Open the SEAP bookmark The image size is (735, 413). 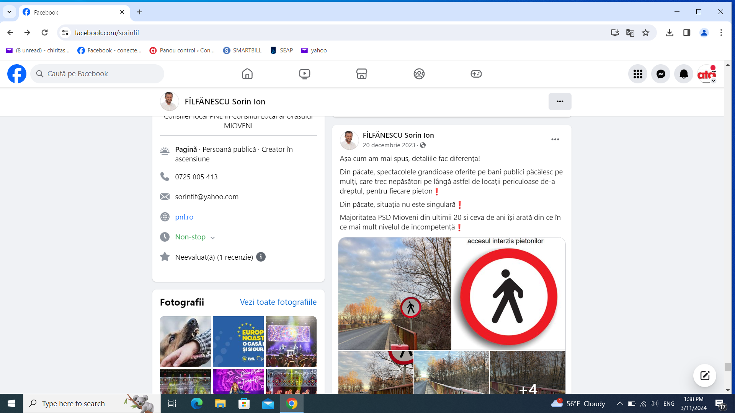[x=282, y=50]
